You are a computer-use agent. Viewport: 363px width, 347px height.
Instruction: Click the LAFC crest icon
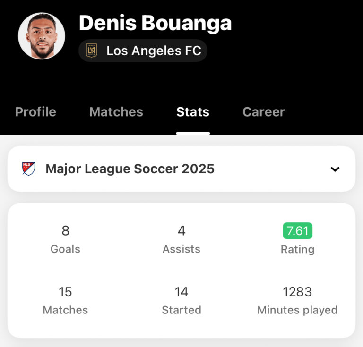pos(91,51)
